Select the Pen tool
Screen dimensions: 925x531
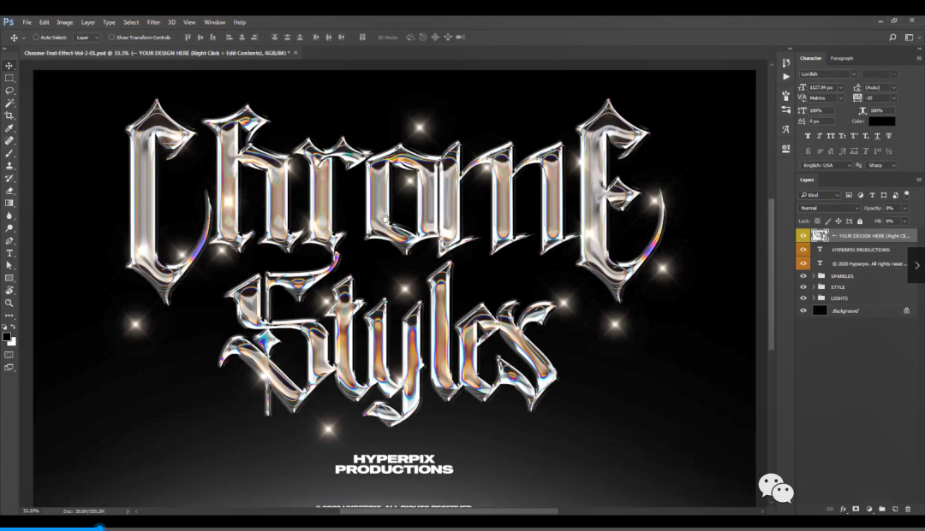(9, 241)
